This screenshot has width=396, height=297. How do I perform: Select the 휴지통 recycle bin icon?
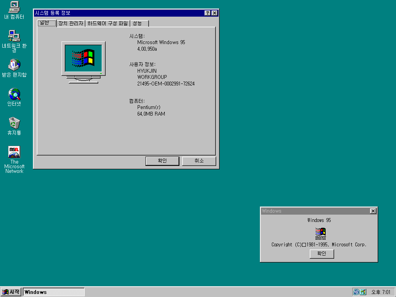click(x=14, y=126)
